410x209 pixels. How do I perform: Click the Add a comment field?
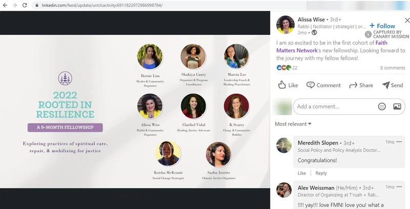[349, 107]
